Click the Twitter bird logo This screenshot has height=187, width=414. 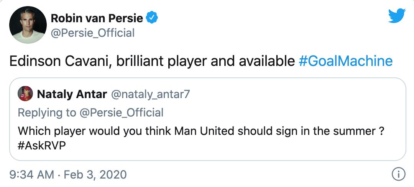click(397, 16)
